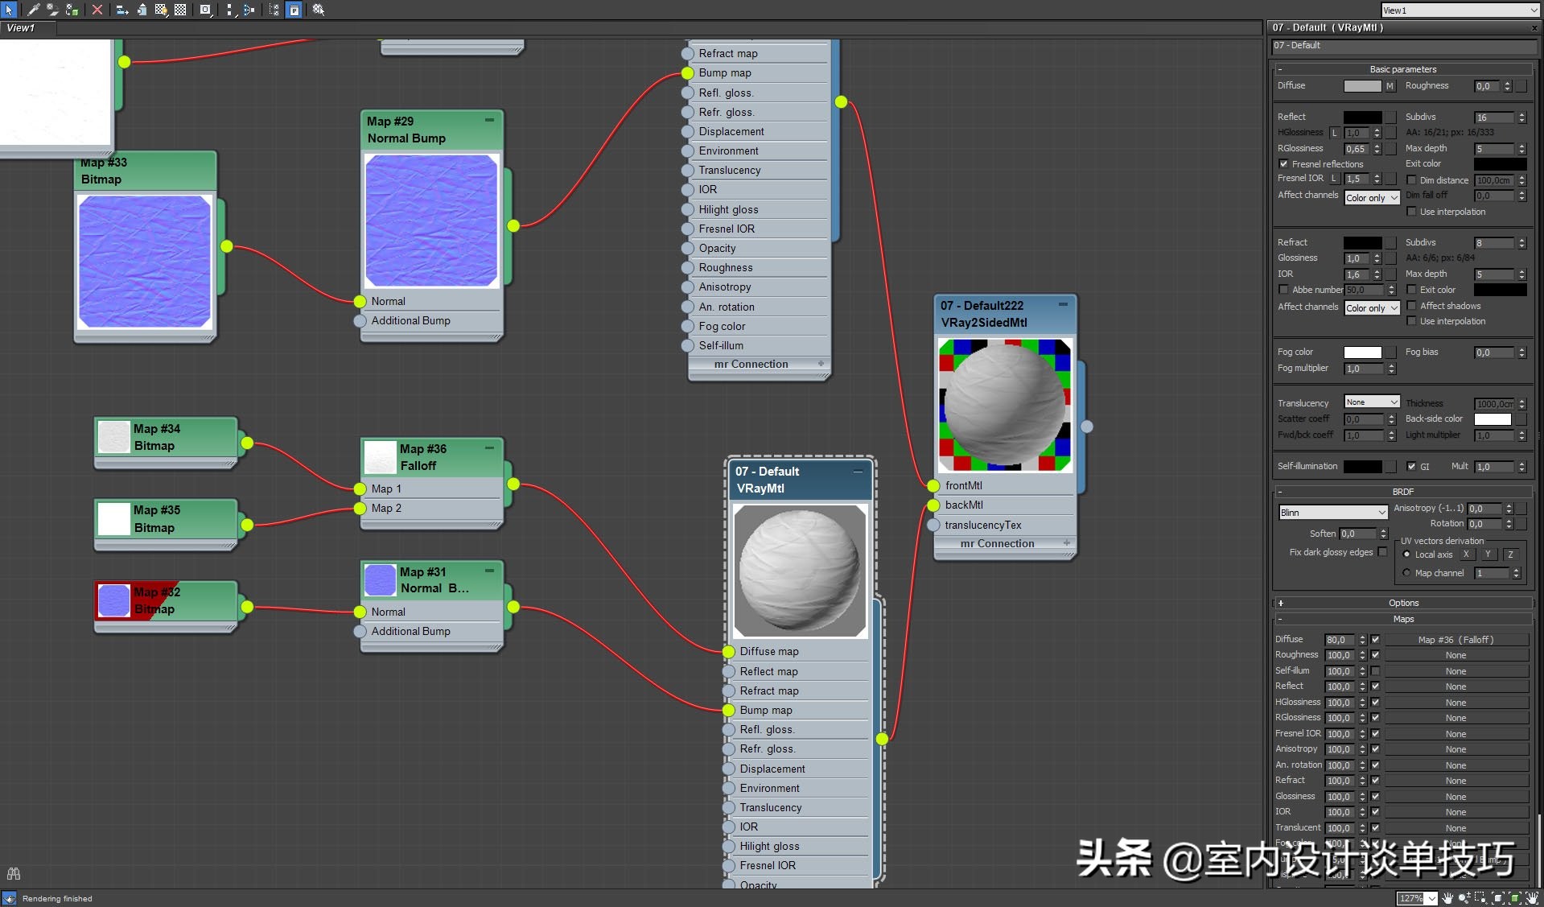
Task: Switch to the View1 tab
Action: (22, 28)
